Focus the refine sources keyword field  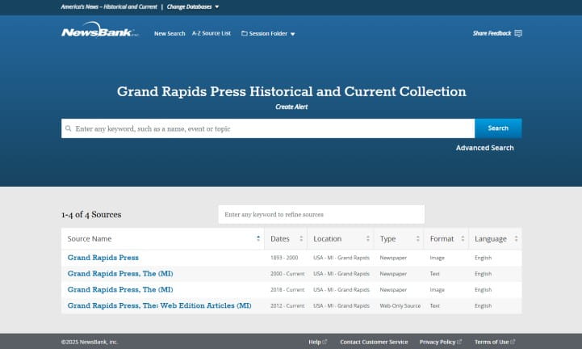tap(321, 214)
